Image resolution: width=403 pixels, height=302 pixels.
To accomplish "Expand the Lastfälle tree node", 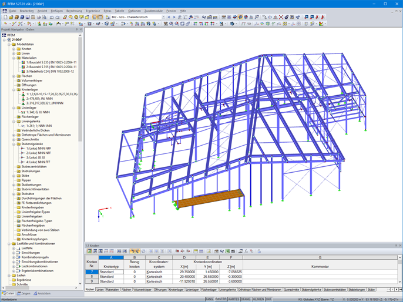I will click(x=14, y=249).
